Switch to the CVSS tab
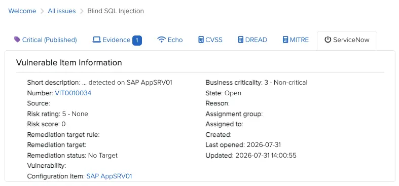Viewport: 399px width, 186px height. tap(210, 40)
